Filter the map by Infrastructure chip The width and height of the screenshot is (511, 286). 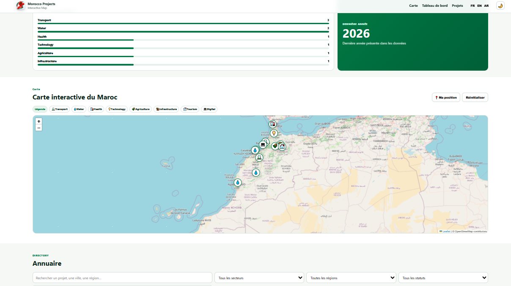[166, 109]
